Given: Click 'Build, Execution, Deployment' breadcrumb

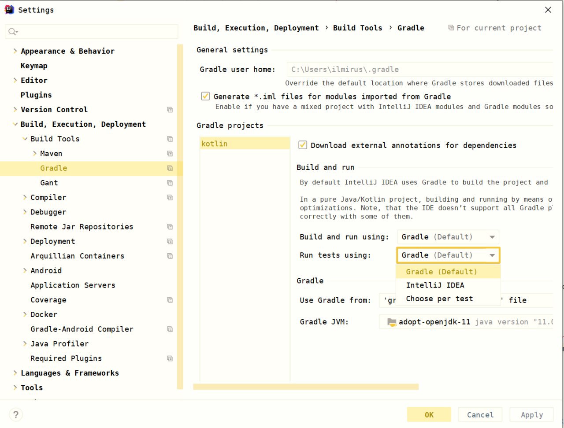Looking at the screenshot, I should pyautogui.click(x=256, y=28).
